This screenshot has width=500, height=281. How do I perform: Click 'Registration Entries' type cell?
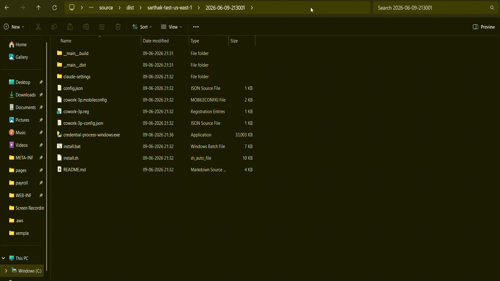coord(208,112)
